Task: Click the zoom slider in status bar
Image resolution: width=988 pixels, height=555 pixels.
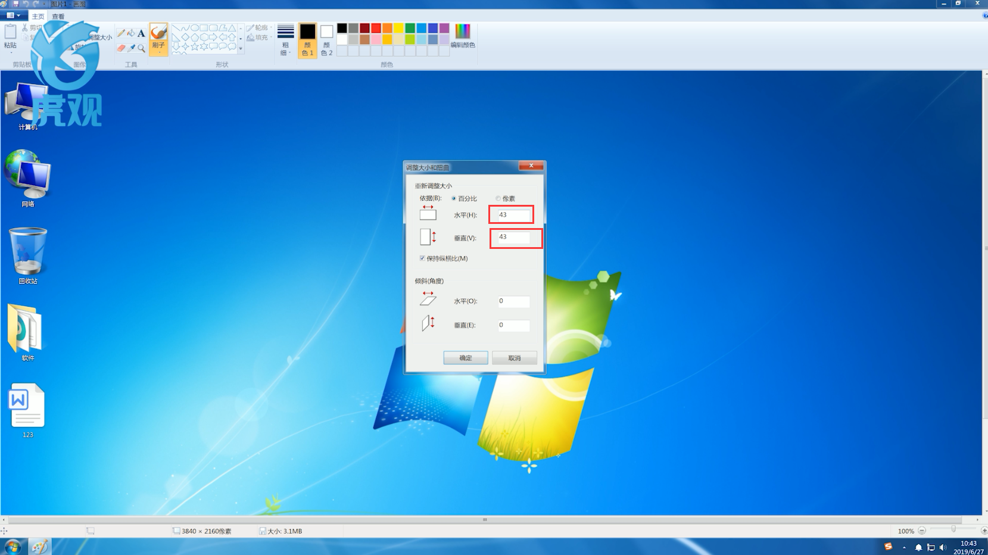Action: click(x=953, y=530)
